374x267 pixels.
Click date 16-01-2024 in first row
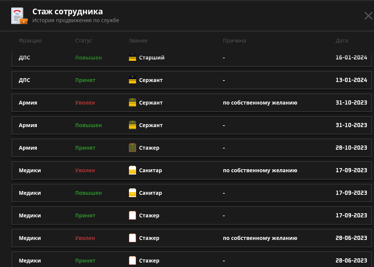[x=351, y=58]
